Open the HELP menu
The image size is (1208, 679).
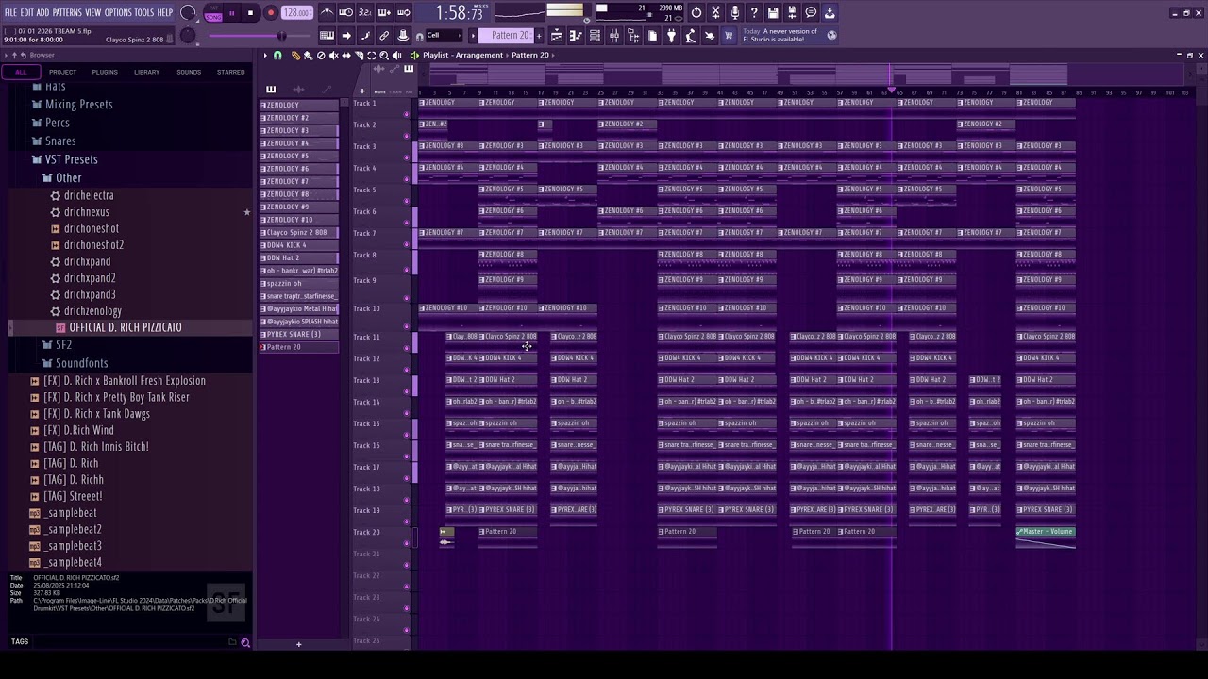pos(165,13)
